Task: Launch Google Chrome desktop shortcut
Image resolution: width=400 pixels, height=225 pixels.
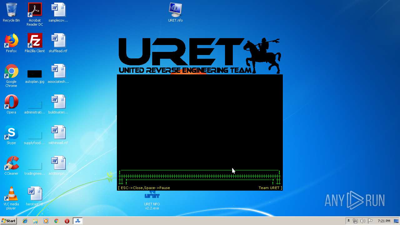Action: [x=11, y=76]
